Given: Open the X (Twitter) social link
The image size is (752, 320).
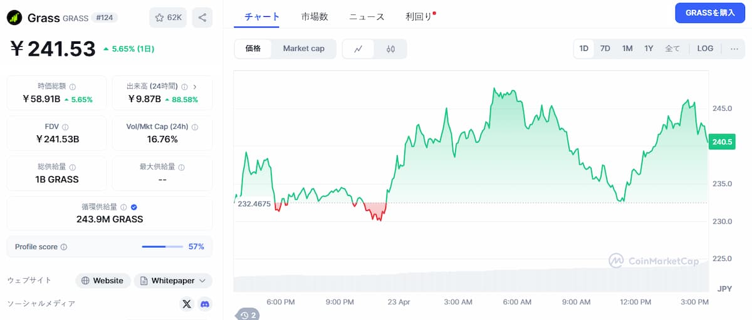Looking at the screenshot, I should tap(186, 304).
